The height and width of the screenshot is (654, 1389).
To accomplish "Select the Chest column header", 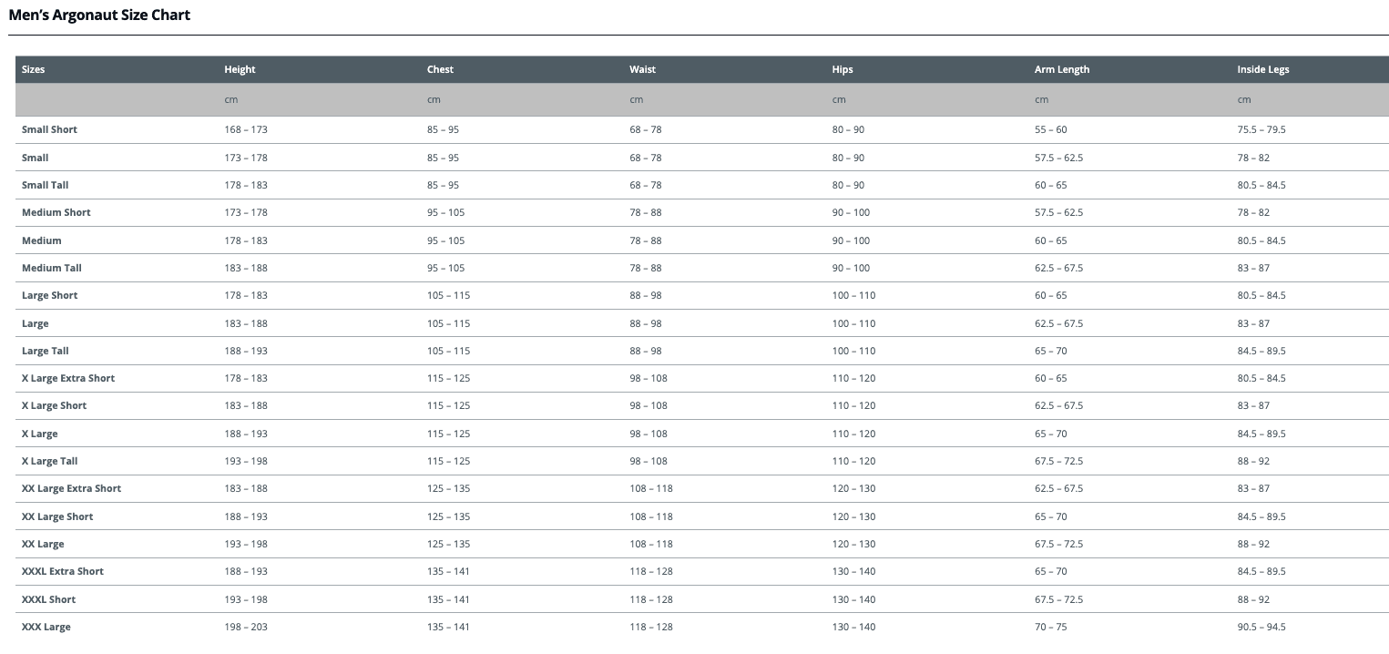I will click(440, 70).
